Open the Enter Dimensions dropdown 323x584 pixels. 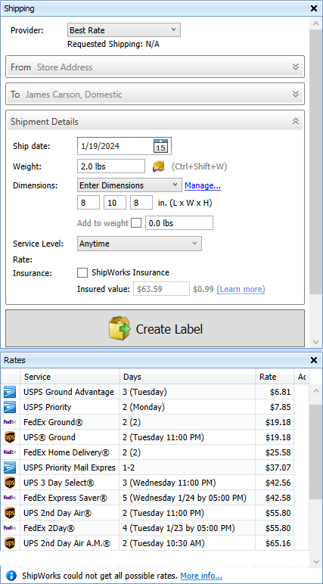click(x=129, y=185)
